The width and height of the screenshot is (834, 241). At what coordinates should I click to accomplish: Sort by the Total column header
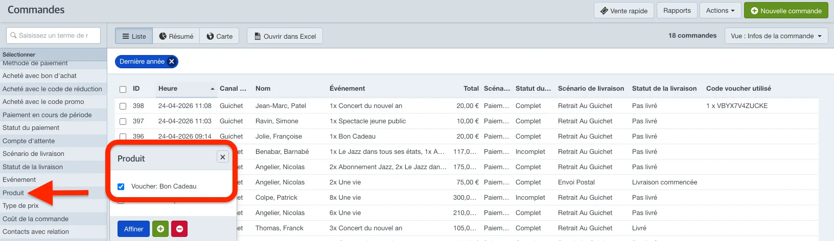pos(471,88)
